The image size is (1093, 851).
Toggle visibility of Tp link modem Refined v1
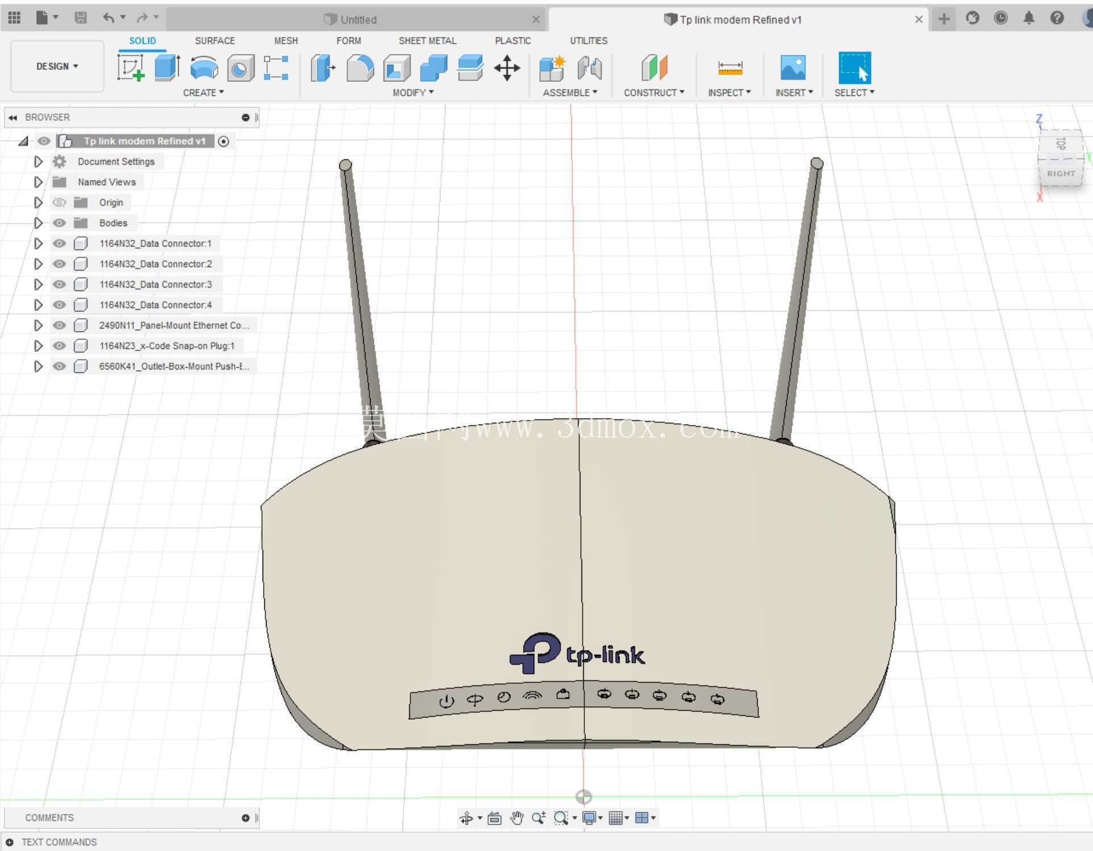pyautogui.click(x=44, y=141)
